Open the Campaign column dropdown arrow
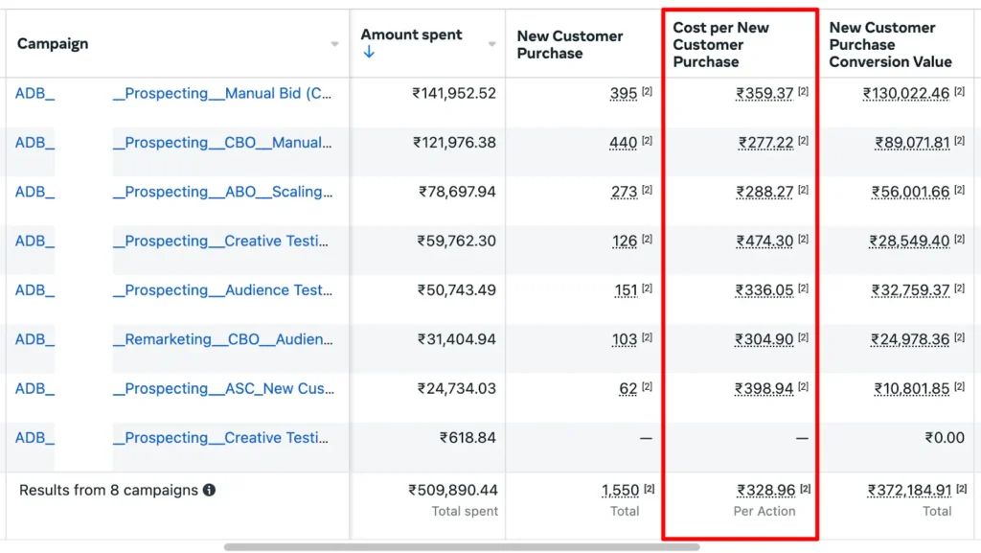Image resolution: width=981 pixels, height=553 pixels. [x=334, y=44]
